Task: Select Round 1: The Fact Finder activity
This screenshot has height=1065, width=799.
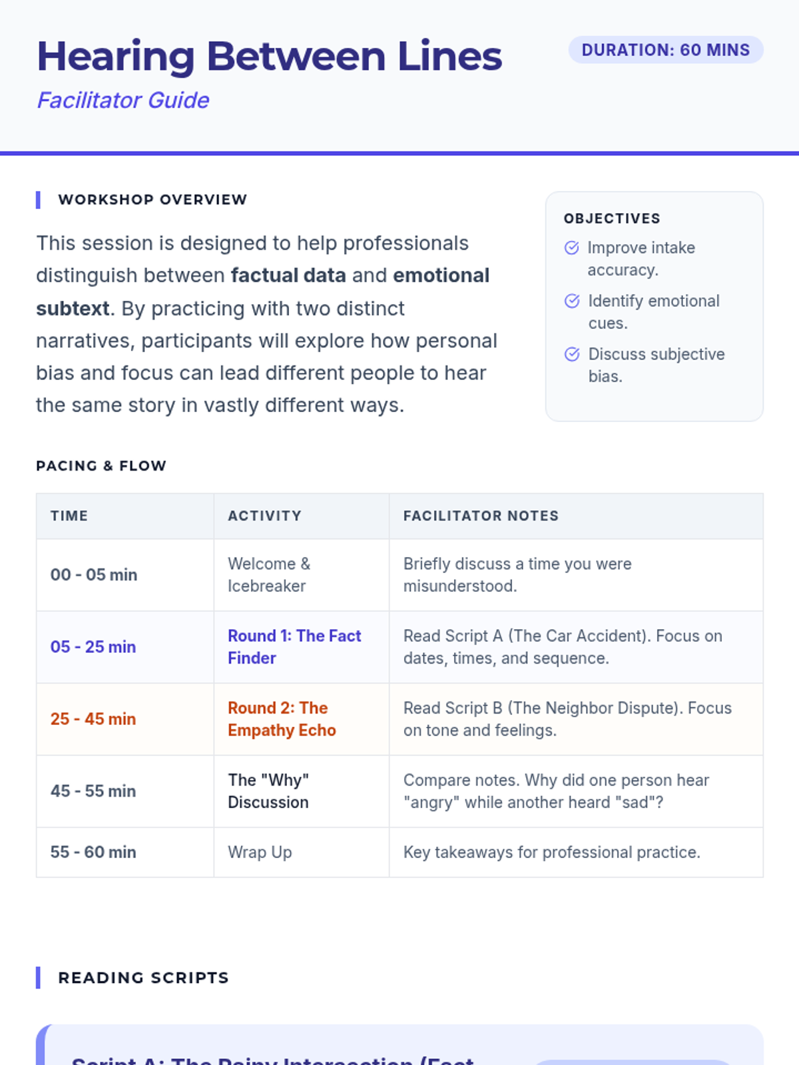Action: [x=294, y=647]
